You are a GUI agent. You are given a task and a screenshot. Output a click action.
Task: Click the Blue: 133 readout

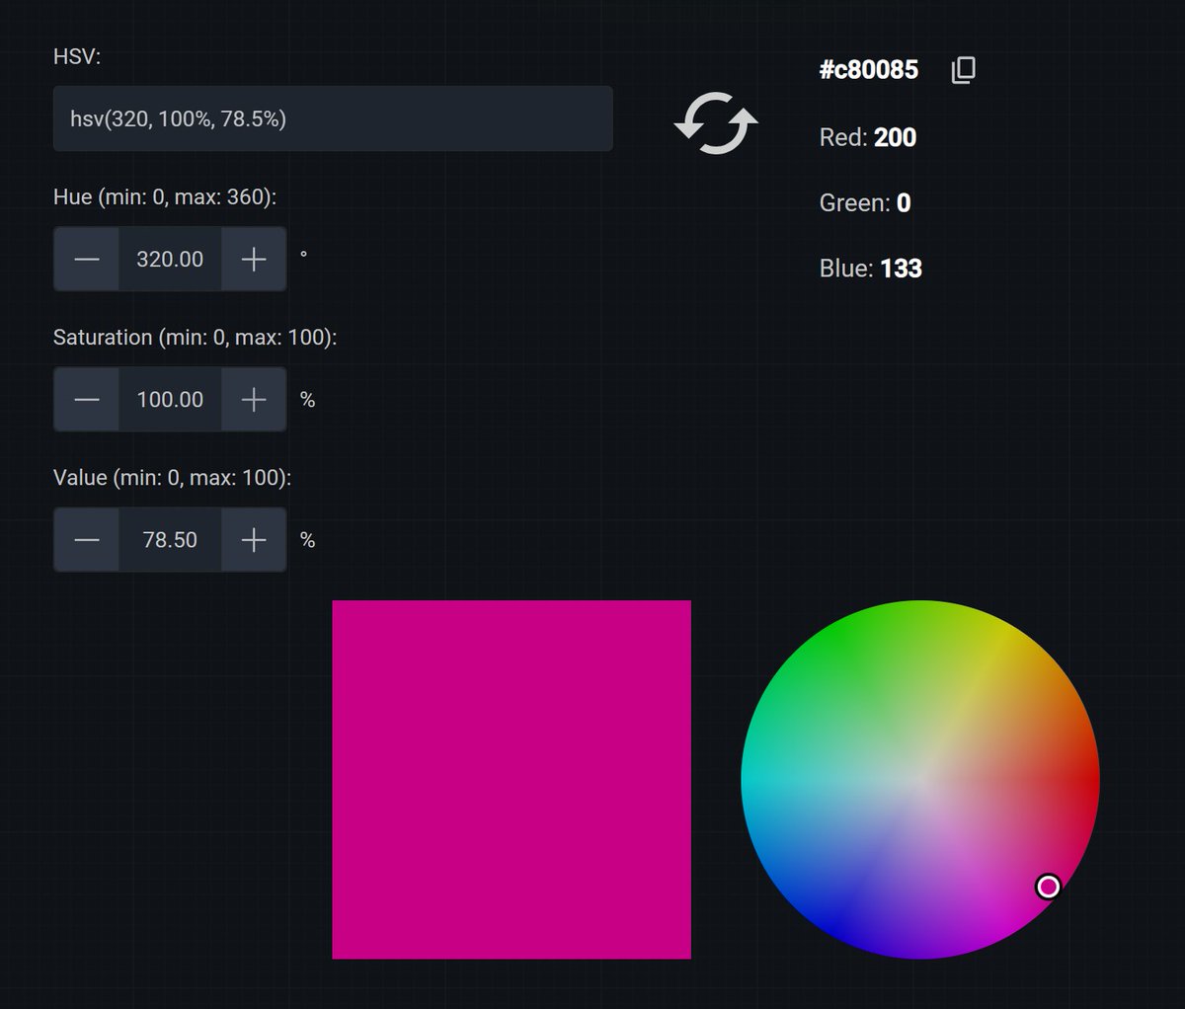tap(871, 269)
